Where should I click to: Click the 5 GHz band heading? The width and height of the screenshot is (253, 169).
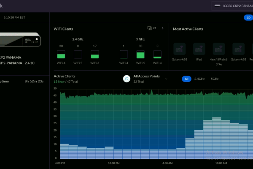point(140,39)
